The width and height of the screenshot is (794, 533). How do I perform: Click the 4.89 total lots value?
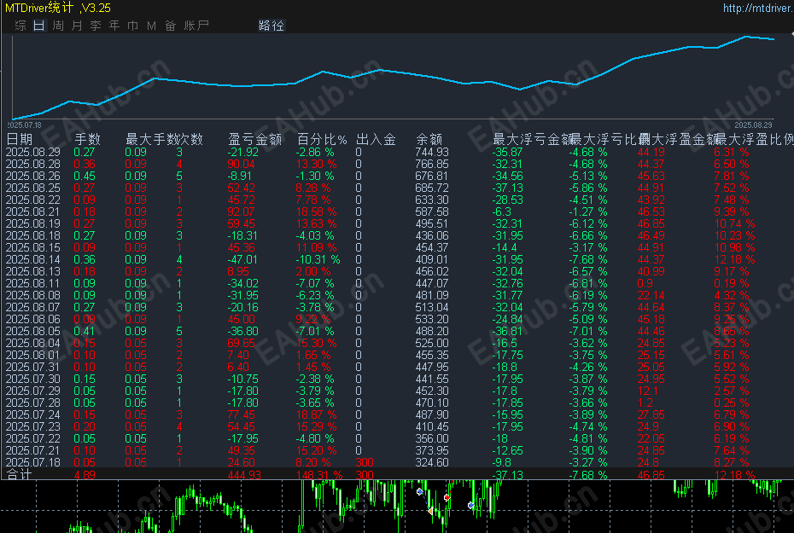(85, 475)
